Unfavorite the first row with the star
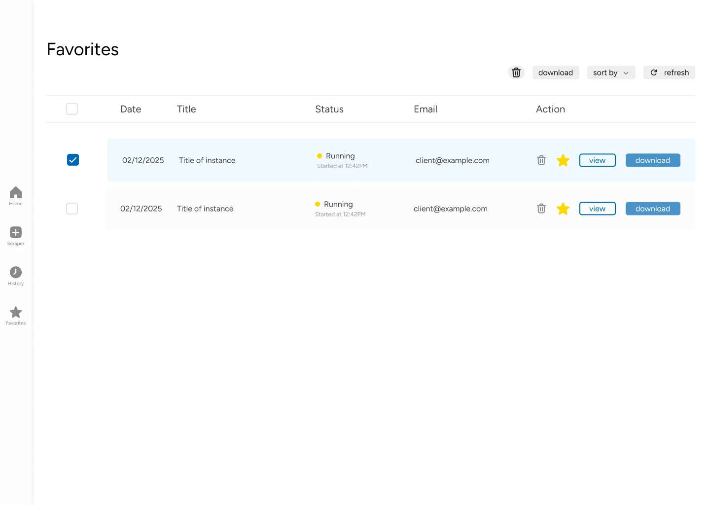 coord(563,160)
